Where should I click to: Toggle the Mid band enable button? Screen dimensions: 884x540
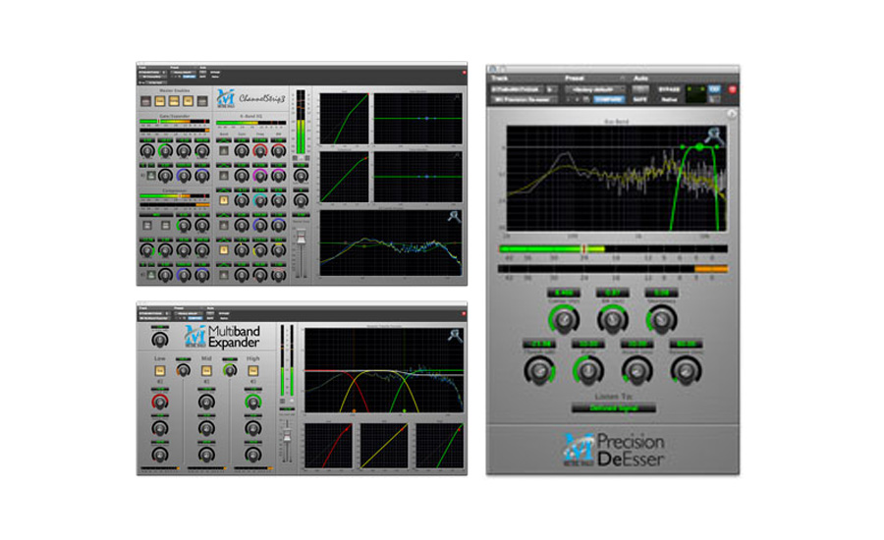(x=206, y=370)
